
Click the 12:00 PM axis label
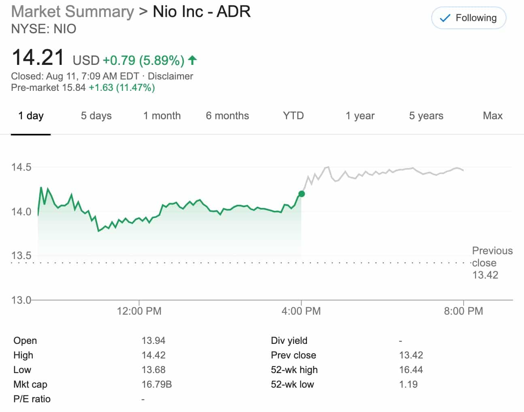pyautogui.click(x=139, y=311)
